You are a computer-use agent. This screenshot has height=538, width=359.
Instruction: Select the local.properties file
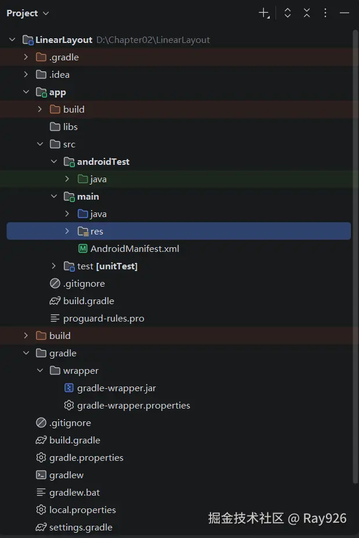point(82,510)
